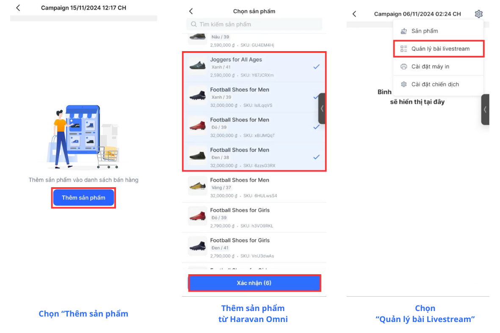Screen dimensions: 500x333
Task: Open the settings gear icon
Action: (x=478, y=14)
